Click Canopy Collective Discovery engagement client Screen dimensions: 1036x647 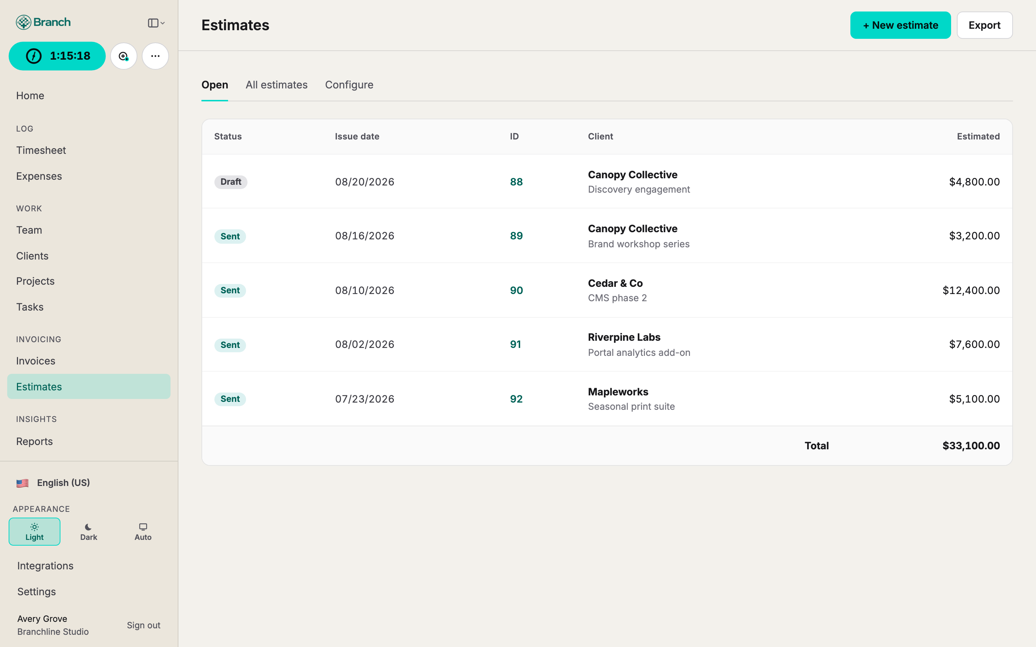pos(639,182)
